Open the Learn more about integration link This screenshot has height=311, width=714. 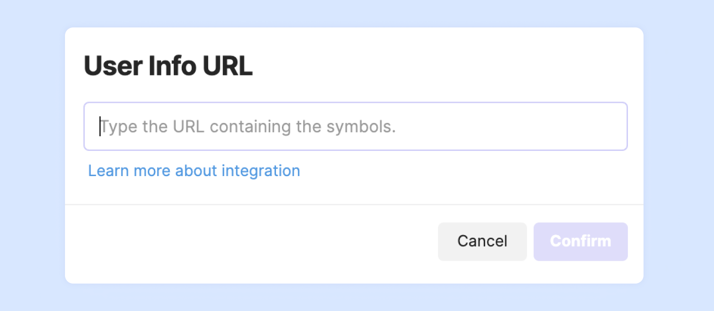(194, 171)
